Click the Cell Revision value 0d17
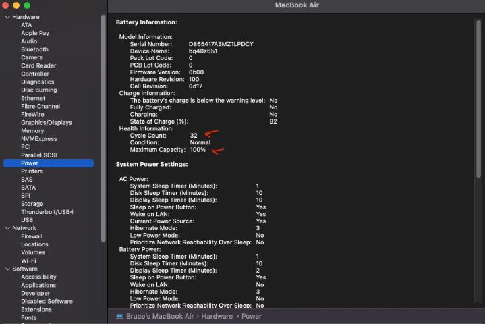 coord(196,86)
